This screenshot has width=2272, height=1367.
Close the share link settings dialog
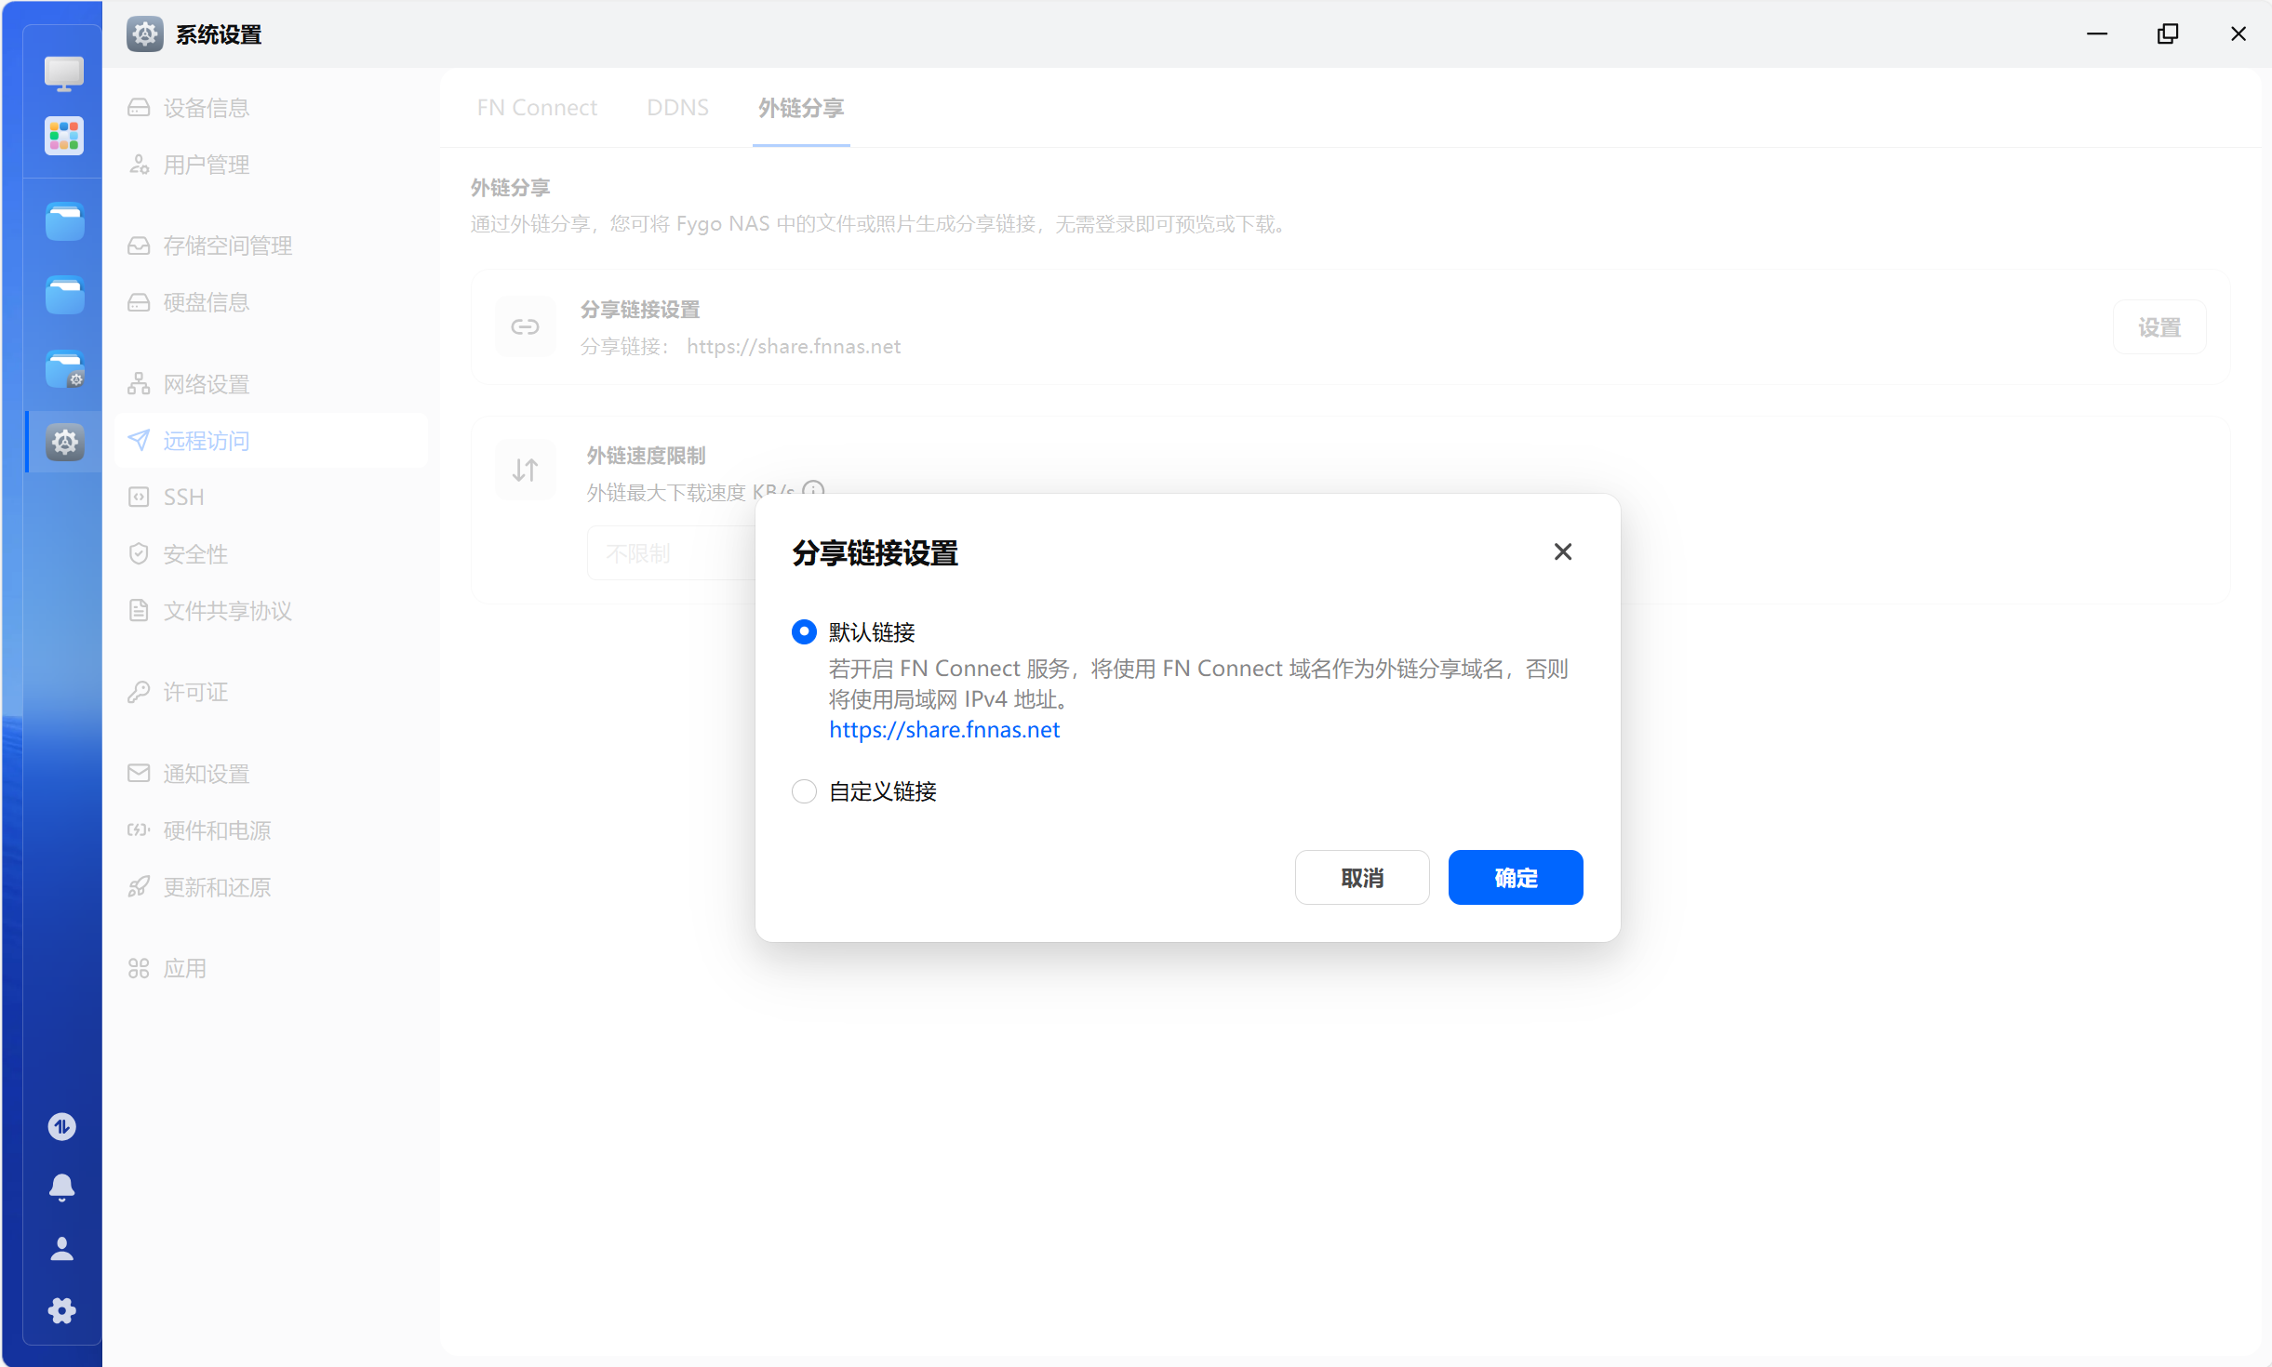[1563, 551]
